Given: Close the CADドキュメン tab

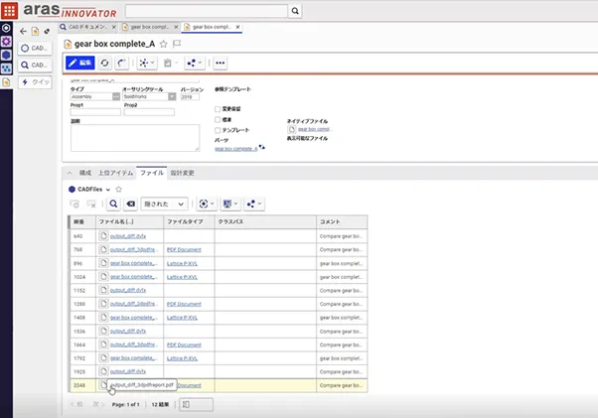Looking at the screenshot, I should click(113, 27).
